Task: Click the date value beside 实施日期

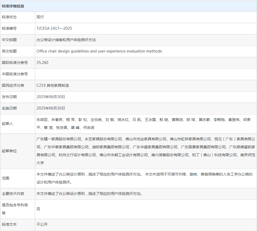Action: [51, 108]
